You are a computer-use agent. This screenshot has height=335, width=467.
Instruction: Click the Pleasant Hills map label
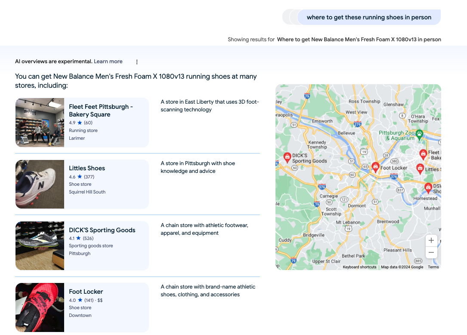(398, 250)
